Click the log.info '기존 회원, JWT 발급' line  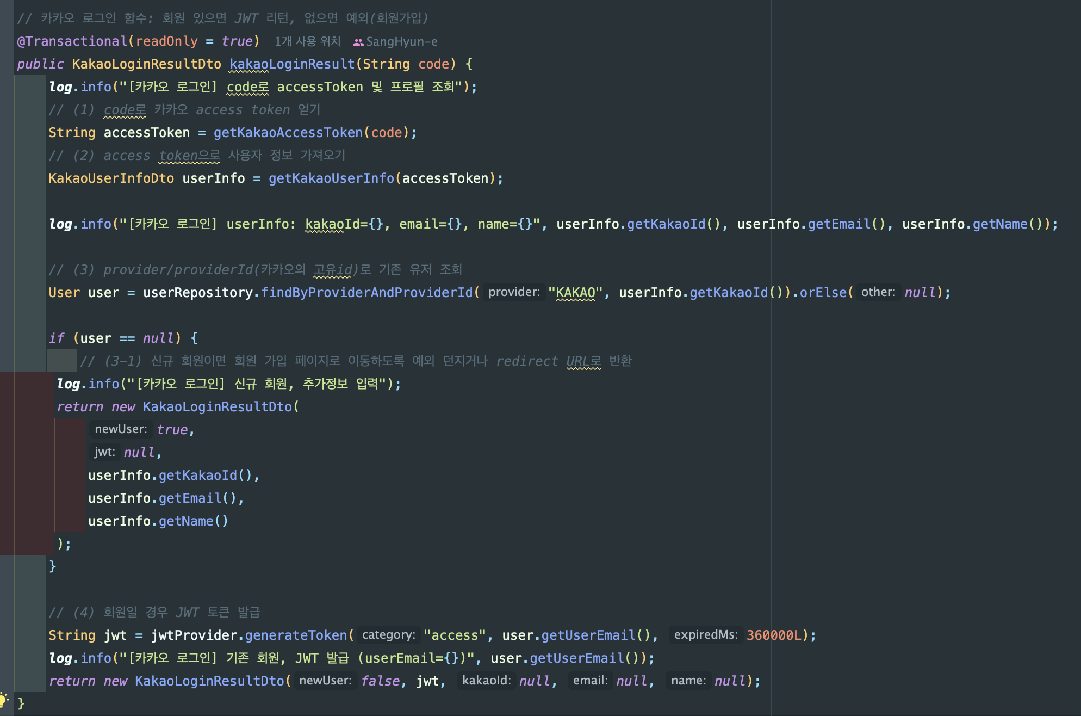coord(351,658)
